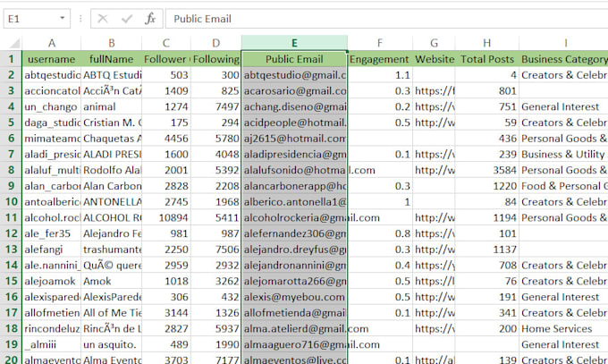Screen dimensions: 608x364
Task: Select column D header
Action: (216, 43)
